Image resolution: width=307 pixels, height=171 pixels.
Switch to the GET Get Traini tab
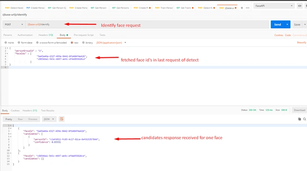(185, 8)
